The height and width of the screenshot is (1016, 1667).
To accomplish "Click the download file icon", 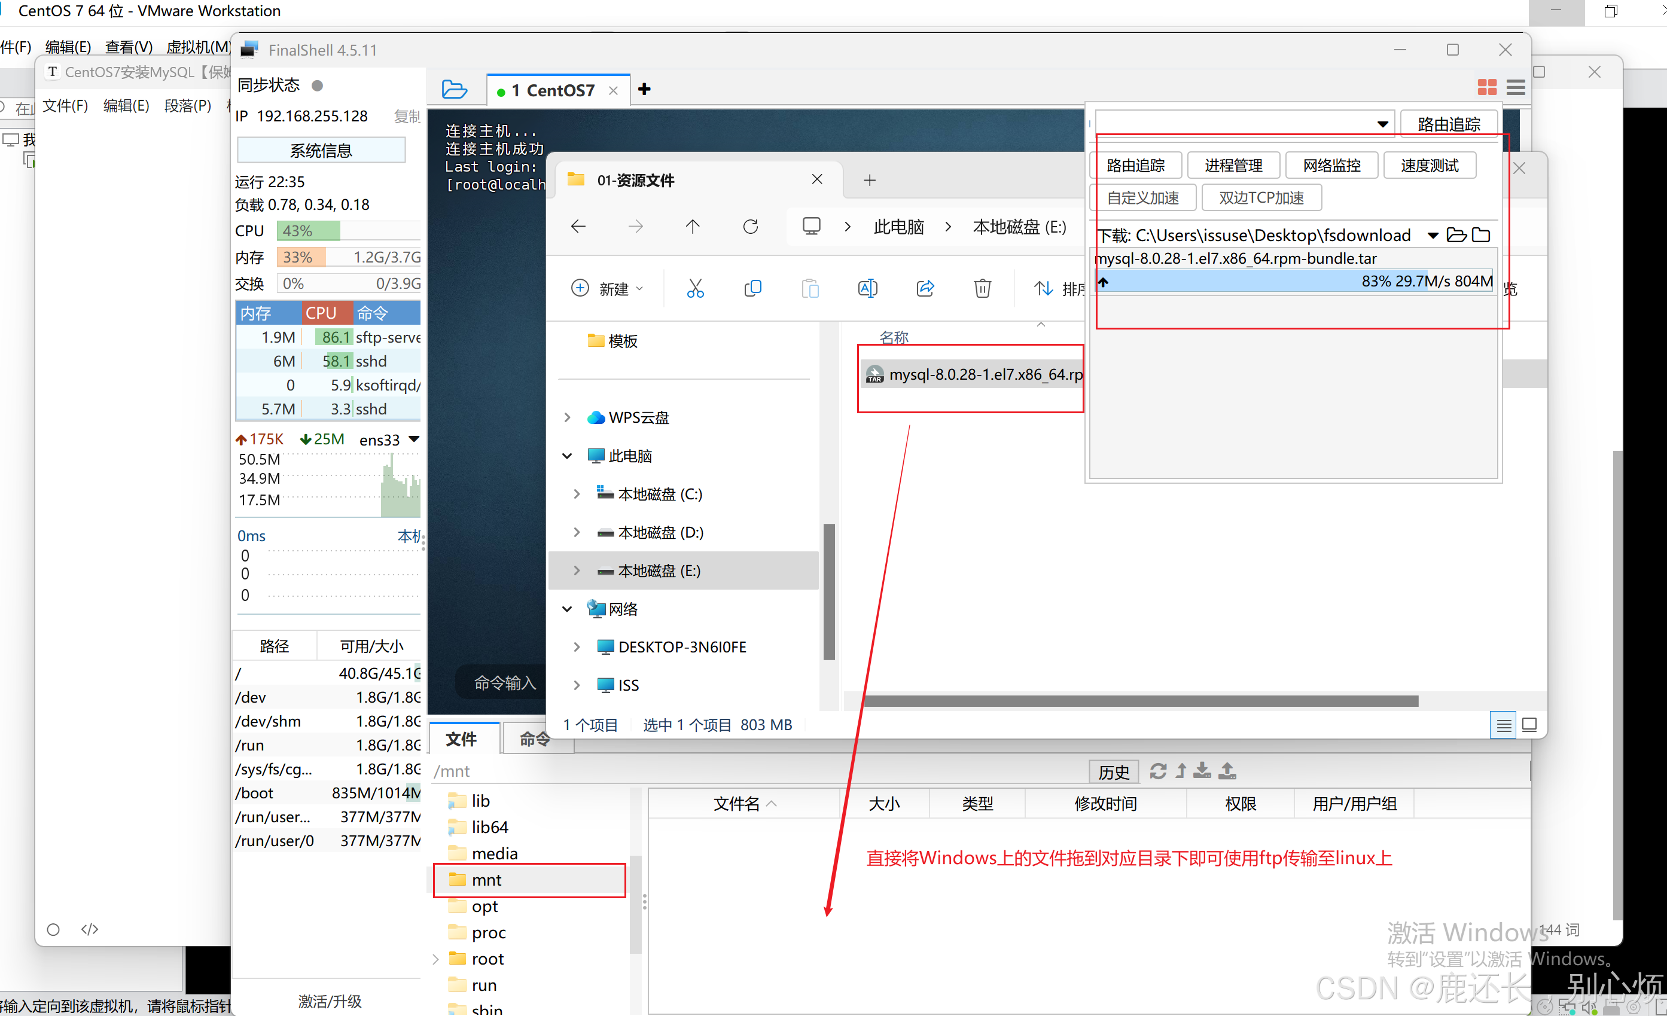I will coord(1202,771).
